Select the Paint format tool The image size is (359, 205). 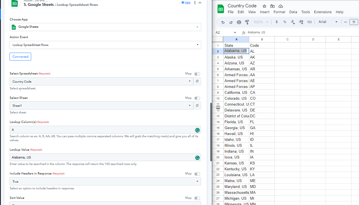(247, 22)
